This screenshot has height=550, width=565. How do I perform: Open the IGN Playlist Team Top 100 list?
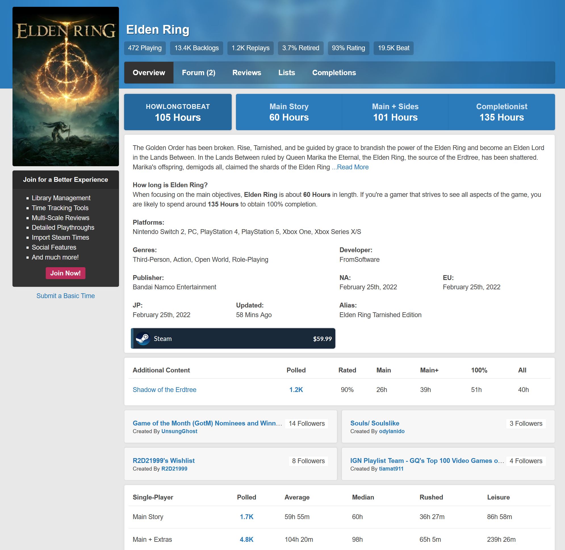427,461
